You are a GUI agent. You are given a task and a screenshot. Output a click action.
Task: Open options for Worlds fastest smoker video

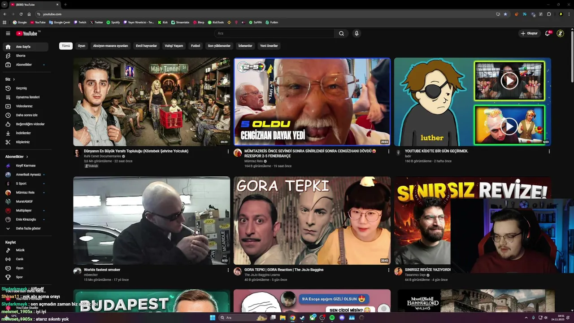pos(228,270)
